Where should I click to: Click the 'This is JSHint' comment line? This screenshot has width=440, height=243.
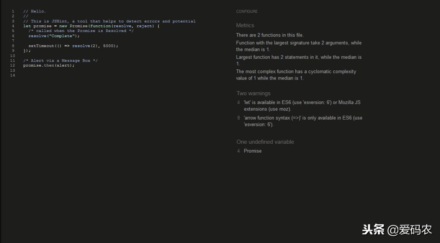109,21
